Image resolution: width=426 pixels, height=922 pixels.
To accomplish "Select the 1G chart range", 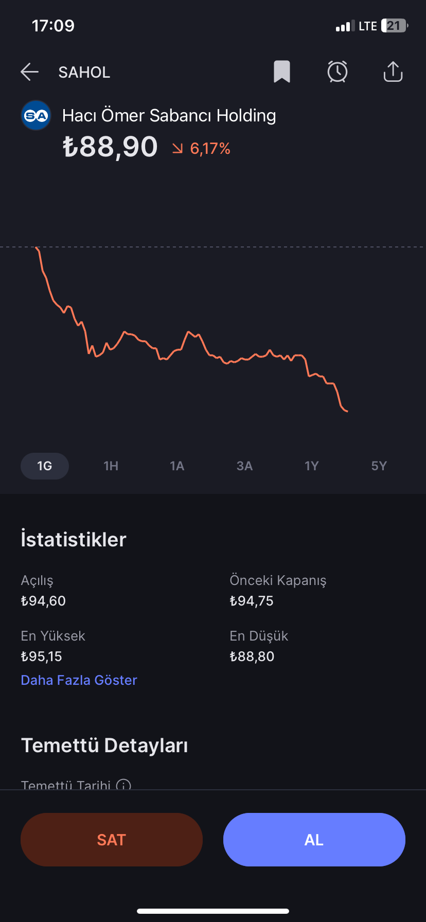I will pyautogui.click(x=45, y=466).
